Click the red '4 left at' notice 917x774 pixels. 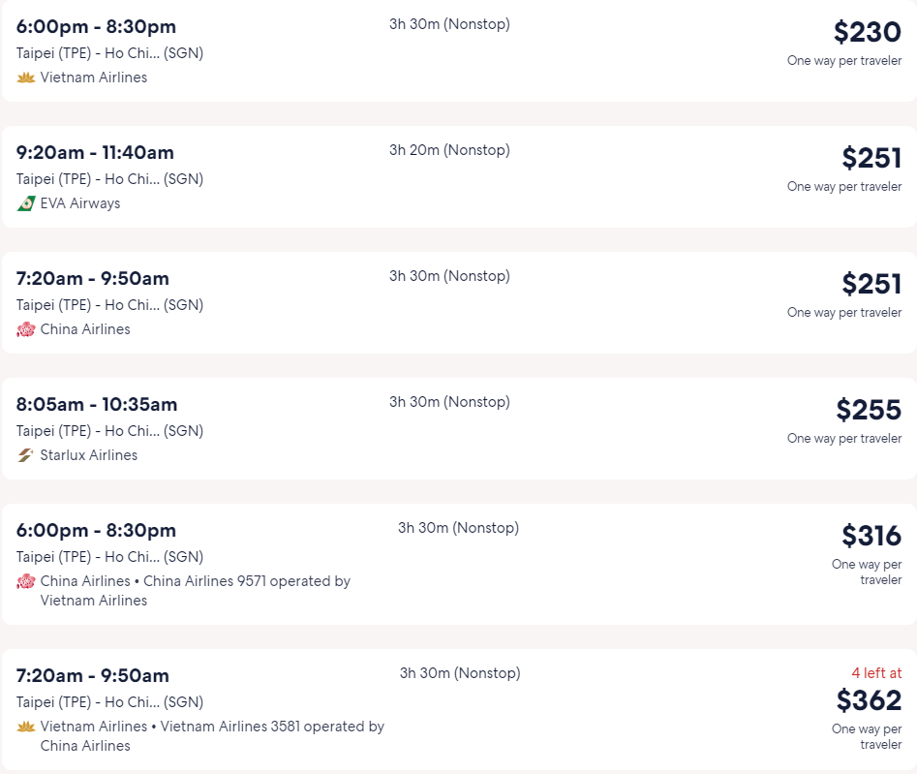876,673
